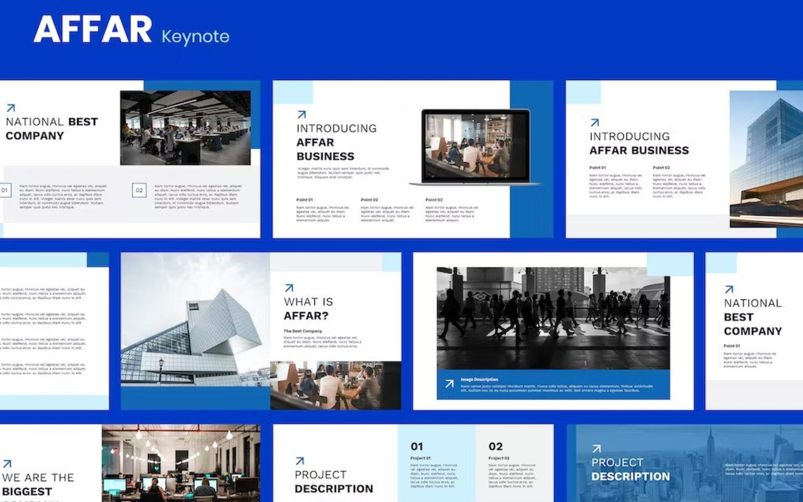Viewport: 803px width, 502px height.
Task: Click the outlined '02' number box
Action: click(139, 190)
